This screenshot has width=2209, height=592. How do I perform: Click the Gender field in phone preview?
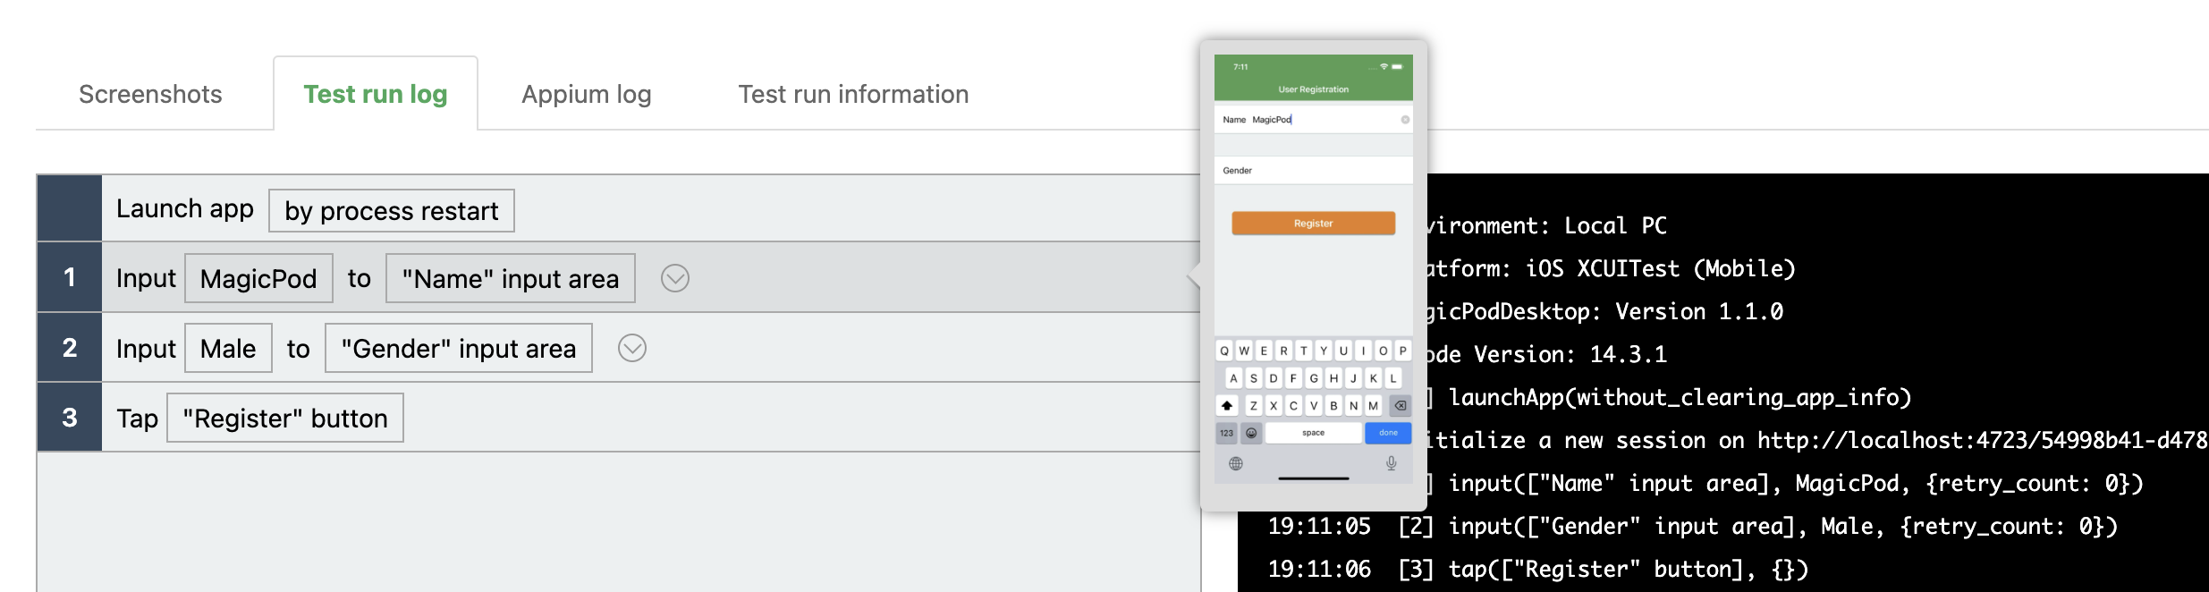(x=1313, y=170)
